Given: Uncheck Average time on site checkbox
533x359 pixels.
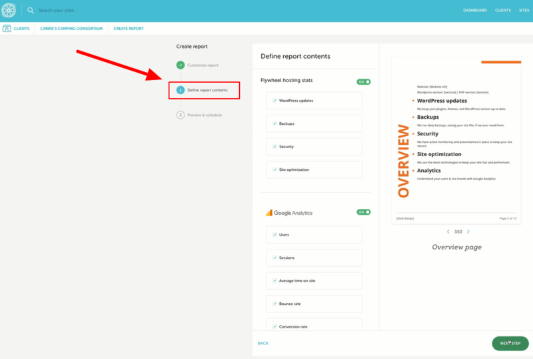Looking at the screenshot, I should click(x=274, y=281).
